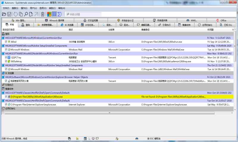Open the 用户(U) menu
Screen dimensions: 238x142
click(33, 8)
